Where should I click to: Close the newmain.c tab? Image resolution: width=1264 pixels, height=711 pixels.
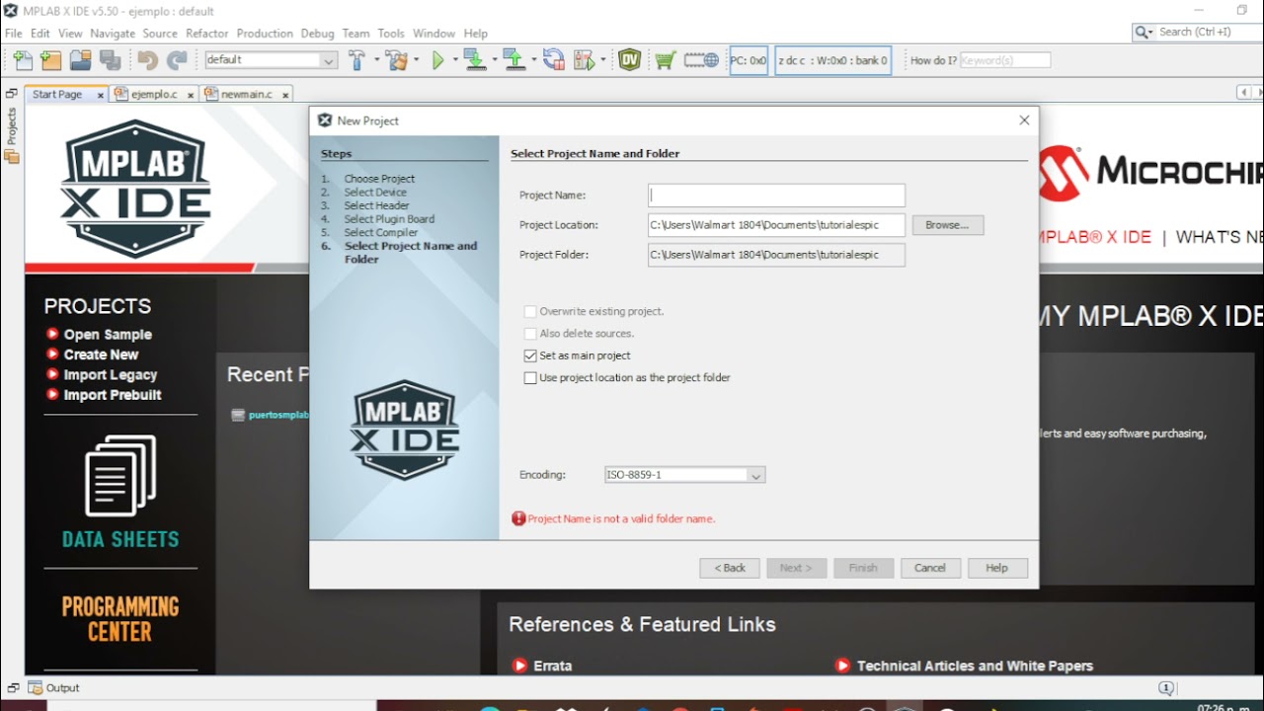coord(285,95)
